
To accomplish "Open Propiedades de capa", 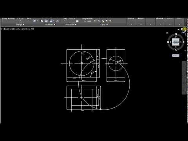I will 87,20.
